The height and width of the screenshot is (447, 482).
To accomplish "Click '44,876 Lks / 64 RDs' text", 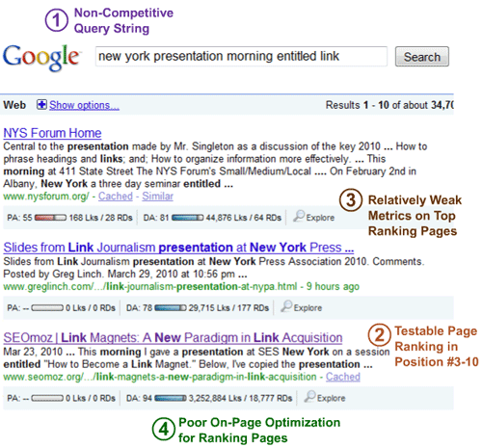I will click(x=244, y=218).
